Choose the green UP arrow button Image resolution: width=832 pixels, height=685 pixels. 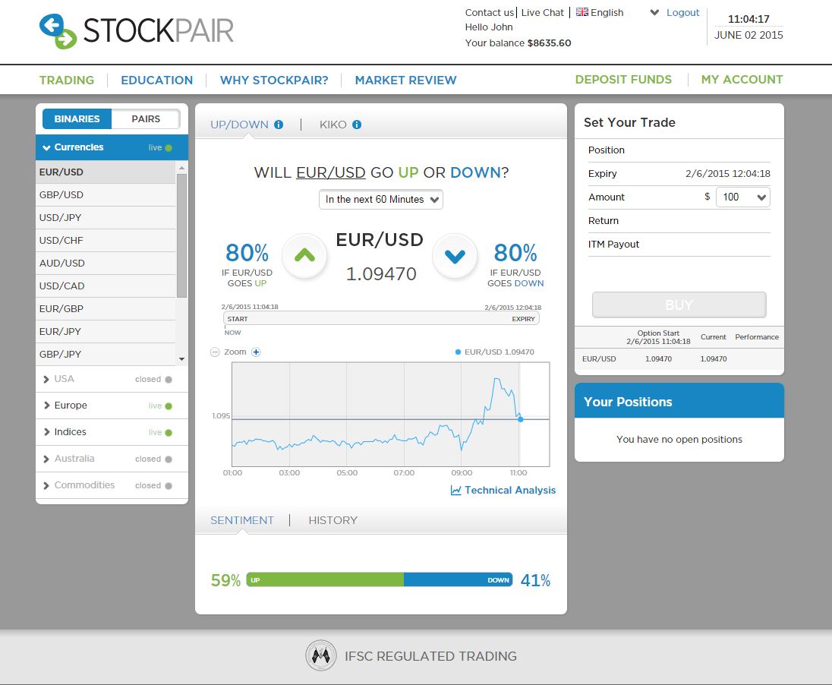304,256
